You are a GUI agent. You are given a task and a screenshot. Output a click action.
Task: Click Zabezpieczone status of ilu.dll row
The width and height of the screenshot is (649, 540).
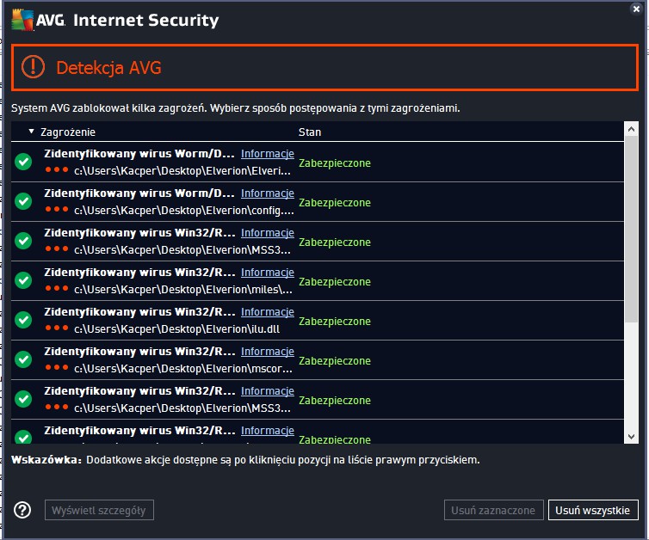(335, 322)
